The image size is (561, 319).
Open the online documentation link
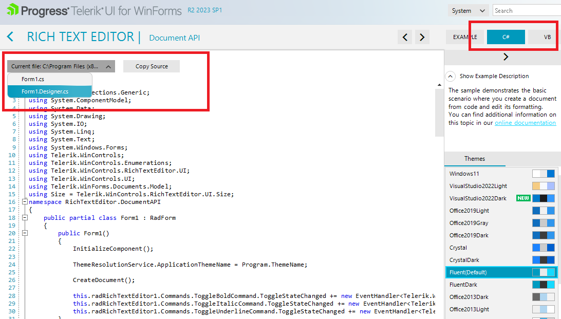[x=525, y=123]
